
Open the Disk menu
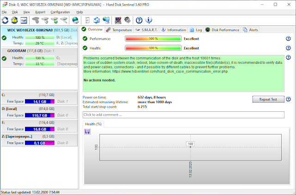[15, 12]
